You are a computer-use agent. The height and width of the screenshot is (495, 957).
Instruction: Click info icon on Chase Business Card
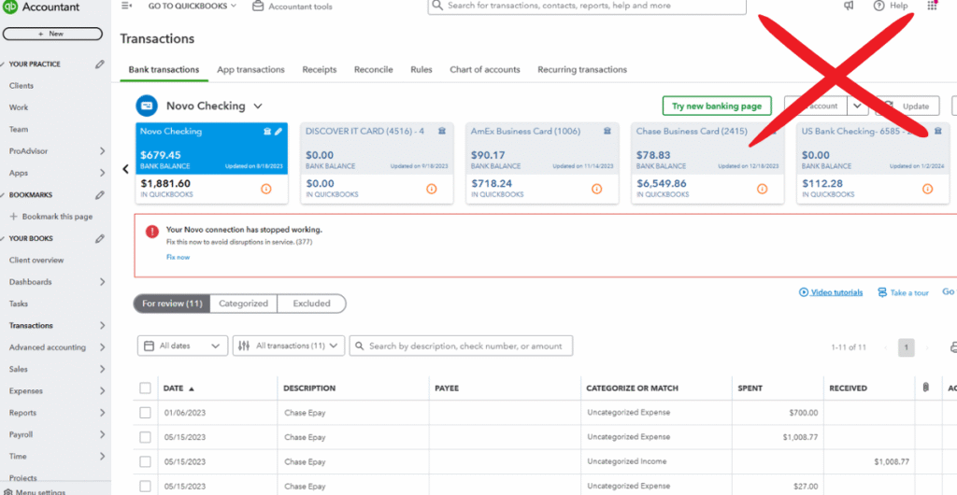[x=763, y=189]
